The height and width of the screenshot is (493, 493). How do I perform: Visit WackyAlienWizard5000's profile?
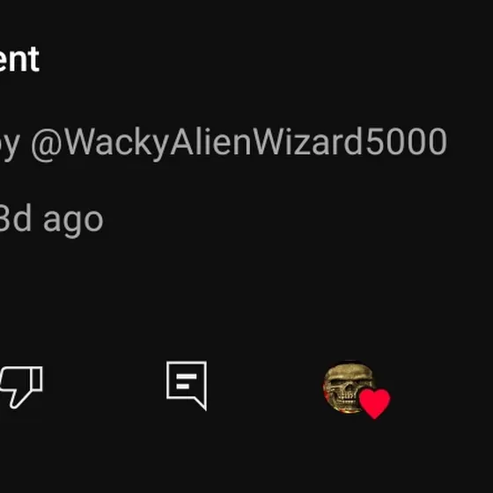click(239, 142)
